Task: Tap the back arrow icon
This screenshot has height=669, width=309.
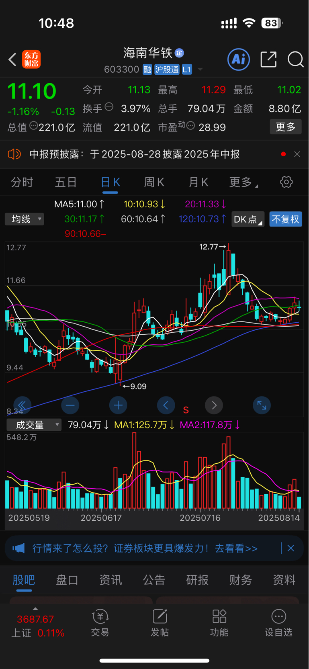Action: [12, 59]
